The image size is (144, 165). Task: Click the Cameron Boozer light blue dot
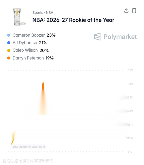pyautogui.click(x=9, y=35)
